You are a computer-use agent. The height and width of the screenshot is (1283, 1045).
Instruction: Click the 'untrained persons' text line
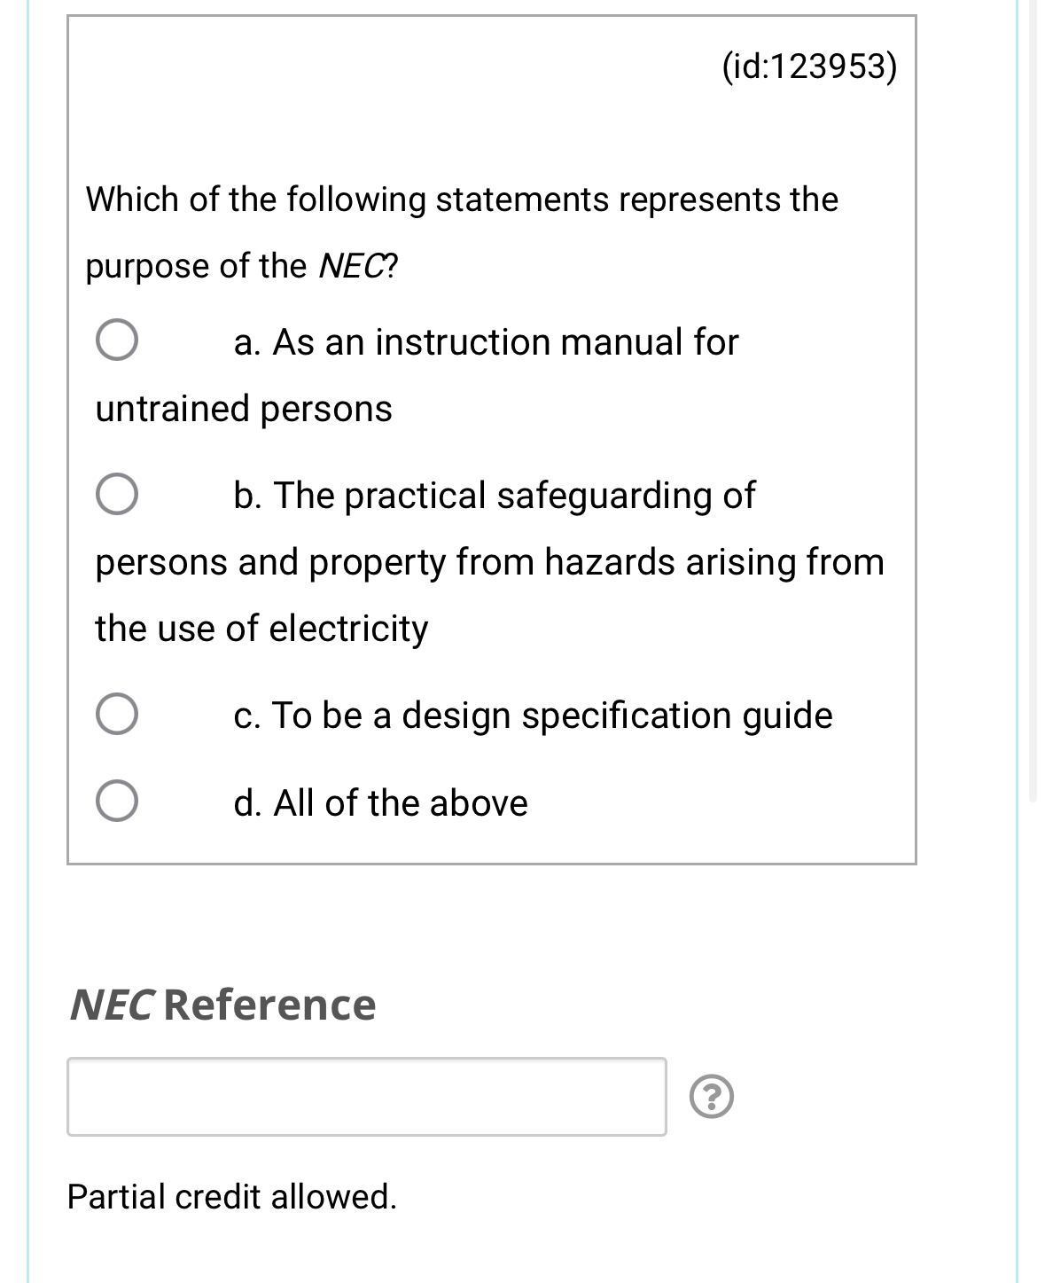click(244, 409)
